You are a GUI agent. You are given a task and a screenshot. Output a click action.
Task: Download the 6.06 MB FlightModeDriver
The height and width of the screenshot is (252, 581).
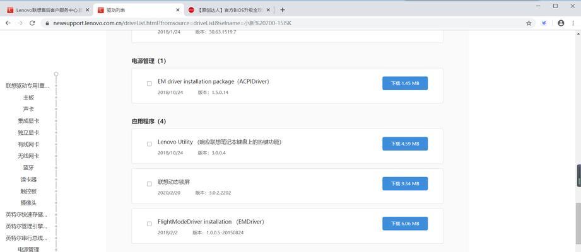[x=405, y=224]
